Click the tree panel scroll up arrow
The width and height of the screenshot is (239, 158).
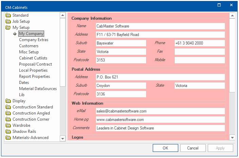pyautogui.click(x=62, y=15)
